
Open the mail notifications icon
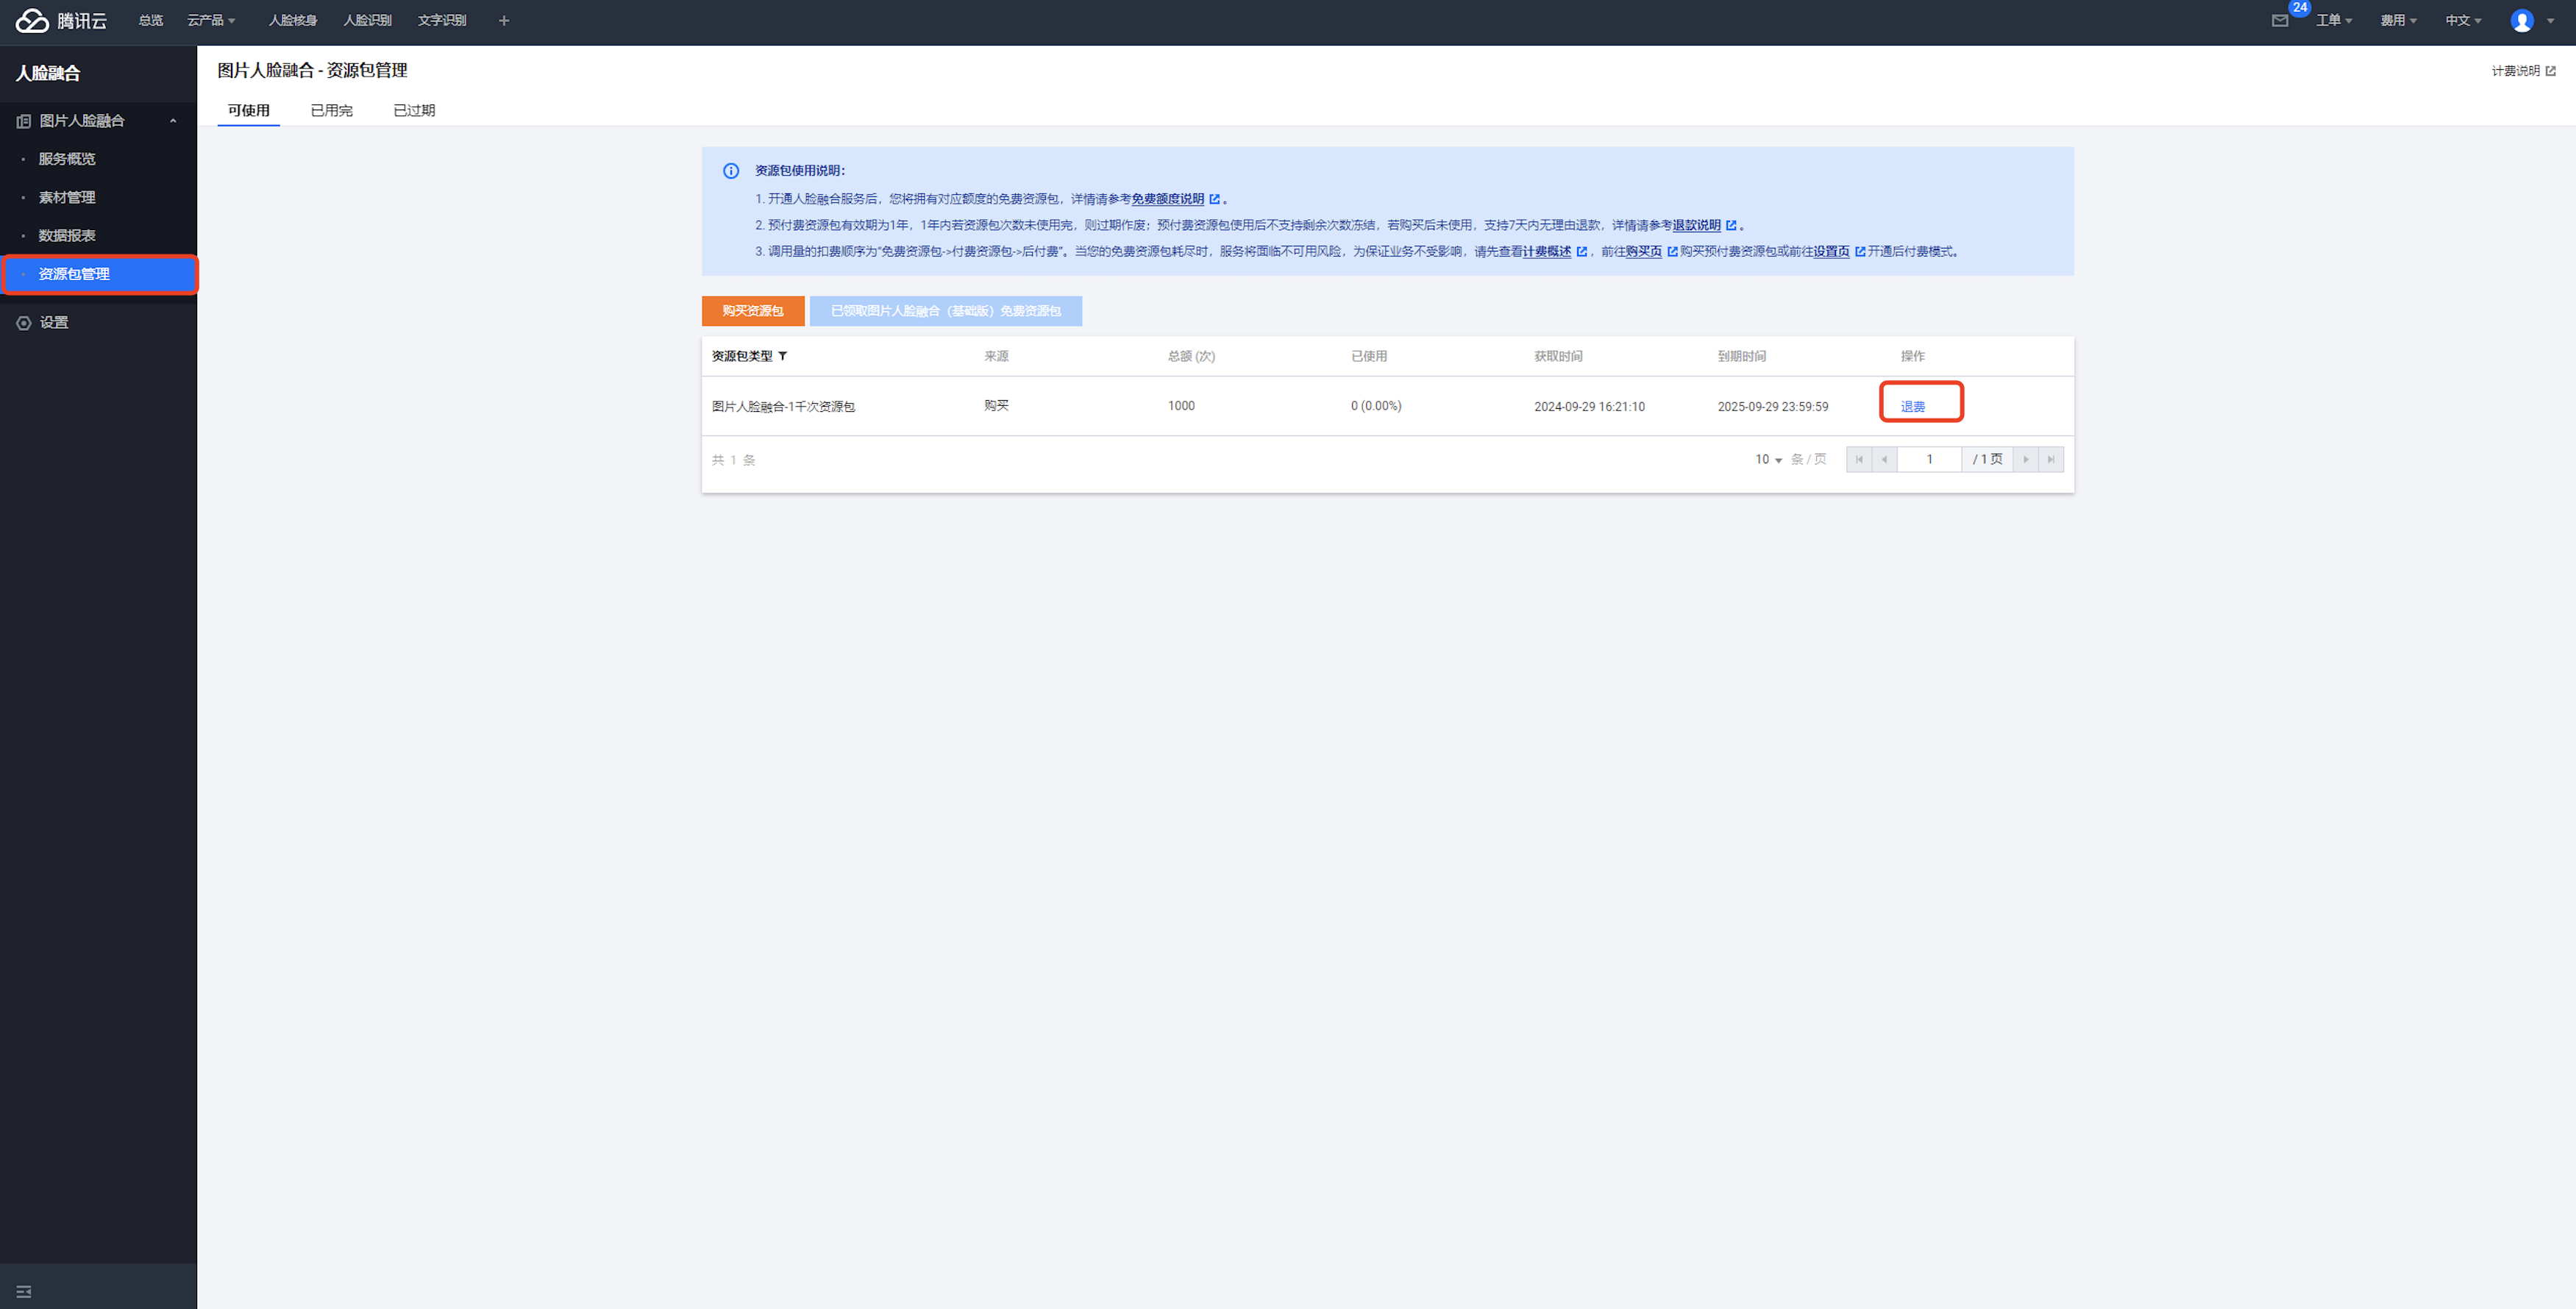point(2279,21)
